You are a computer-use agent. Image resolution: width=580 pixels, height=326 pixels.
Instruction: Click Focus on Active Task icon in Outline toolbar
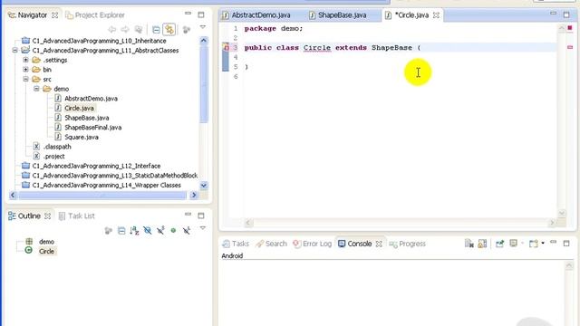[x=108, y=231]
